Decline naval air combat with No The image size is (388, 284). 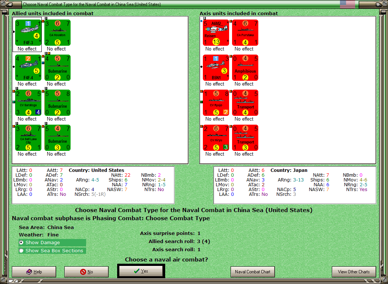tap(86, 272)
